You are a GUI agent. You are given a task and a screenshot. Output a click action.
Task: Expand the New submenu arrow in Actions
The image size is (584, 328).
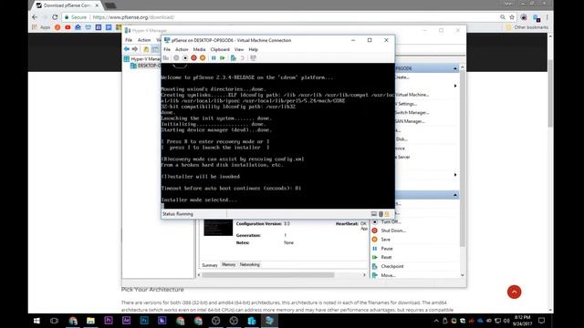click(455, 86)
